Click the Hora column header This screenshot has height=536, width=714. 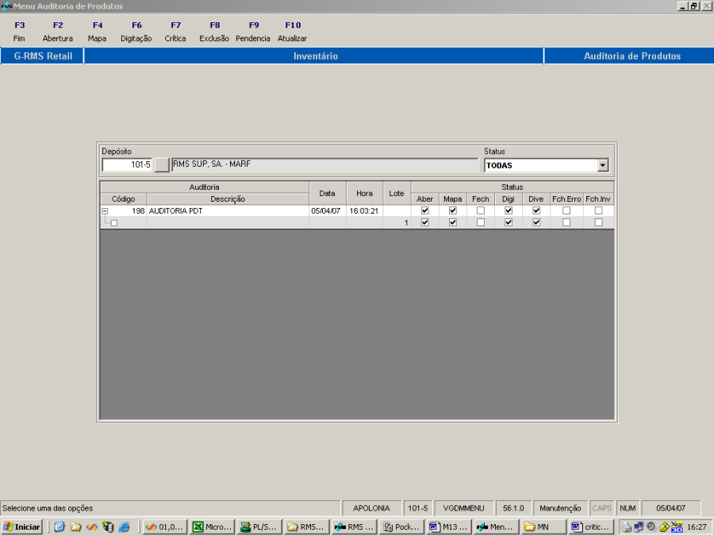click(364, 193)
